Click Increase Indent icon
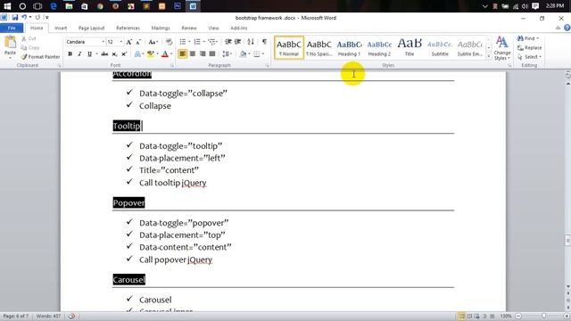This screenshot has height=321, width=571. [238, 42]
